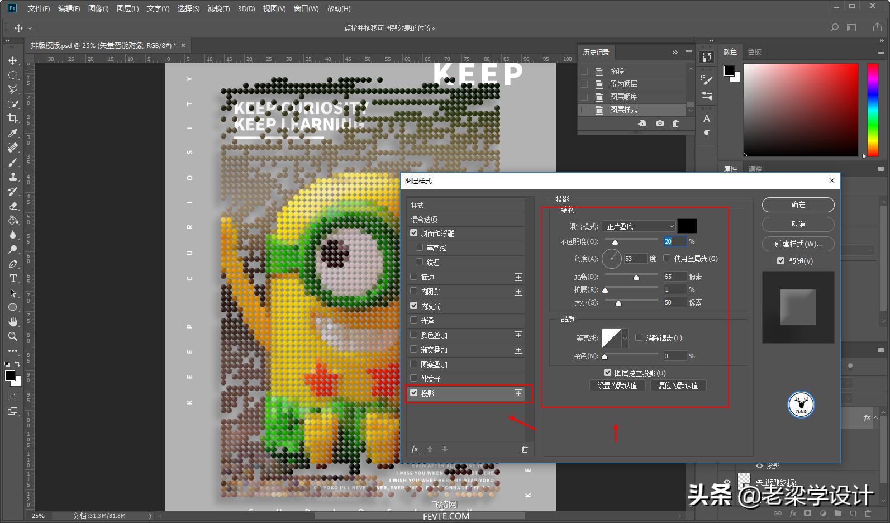Toggle 图层挖空投影(U) checkbox
The width and height of the screenshot is (890, 523).
(607, 373)
